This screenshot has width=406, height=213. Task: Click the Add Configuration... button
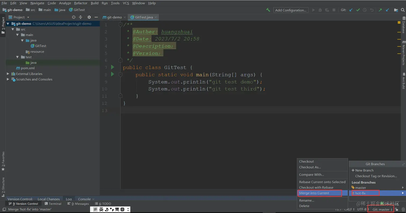[291, 10]
